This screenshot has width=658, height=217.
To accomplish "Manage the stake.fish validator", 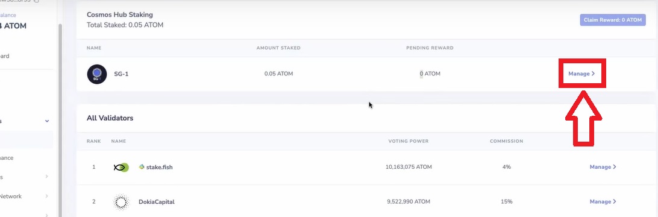I will 603,167.
